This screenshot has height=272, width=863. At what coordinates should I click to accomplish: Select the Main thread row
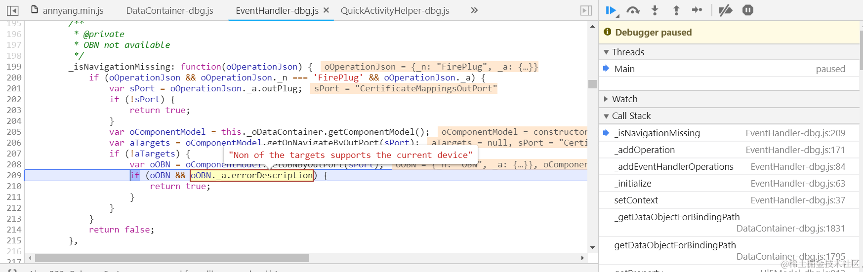pos(729,69)
